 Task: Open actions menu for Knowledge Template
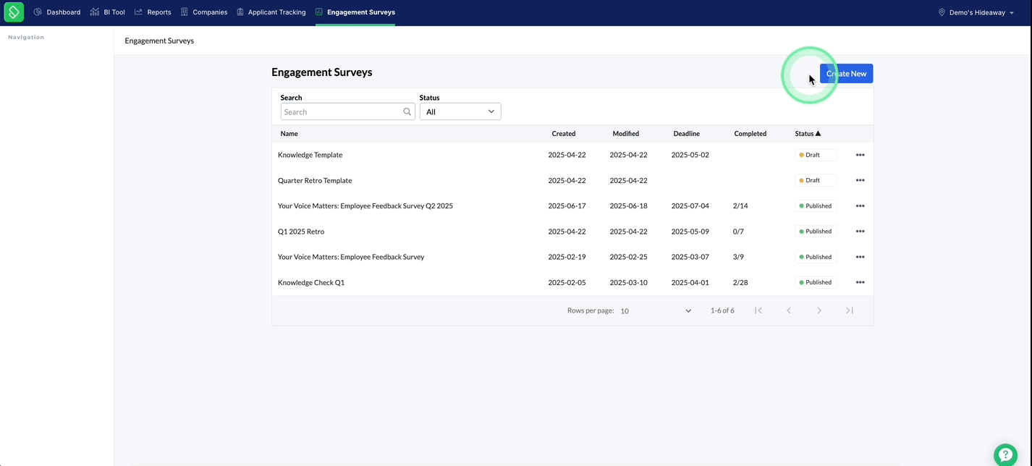(860, 155)
